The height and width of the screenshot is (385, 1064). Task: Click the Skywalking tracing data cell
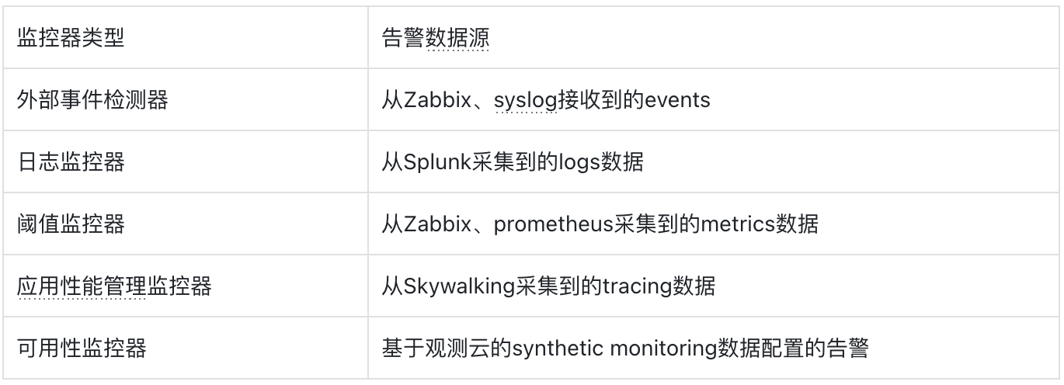pyautogui.click(x=715, y=286)
